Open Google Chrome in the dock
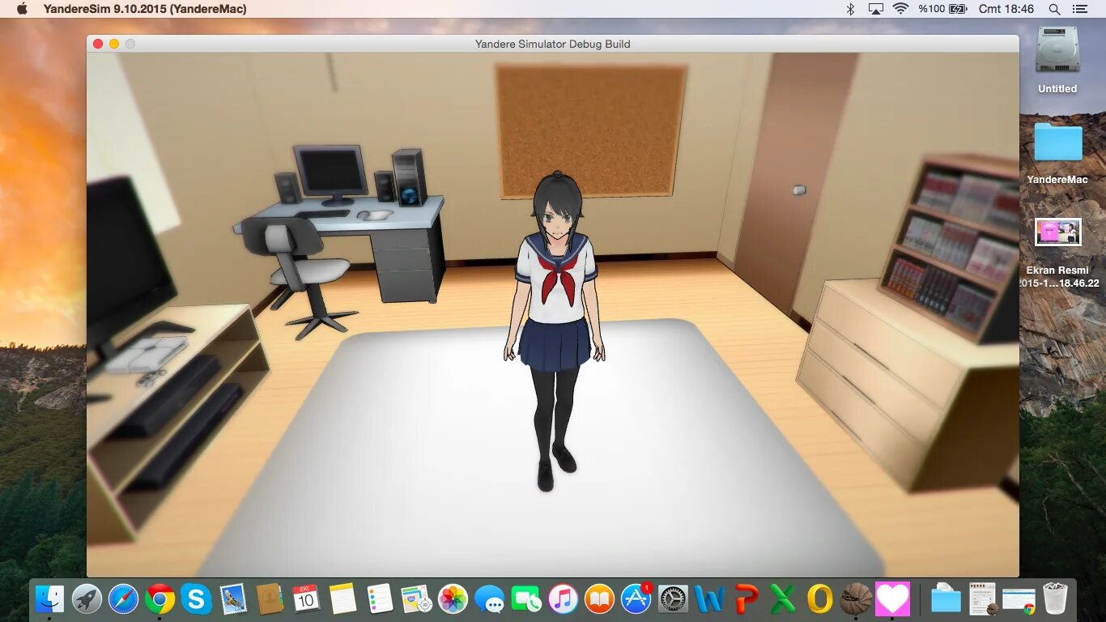This screenshot has width=1106, height=622. [160, 599]
